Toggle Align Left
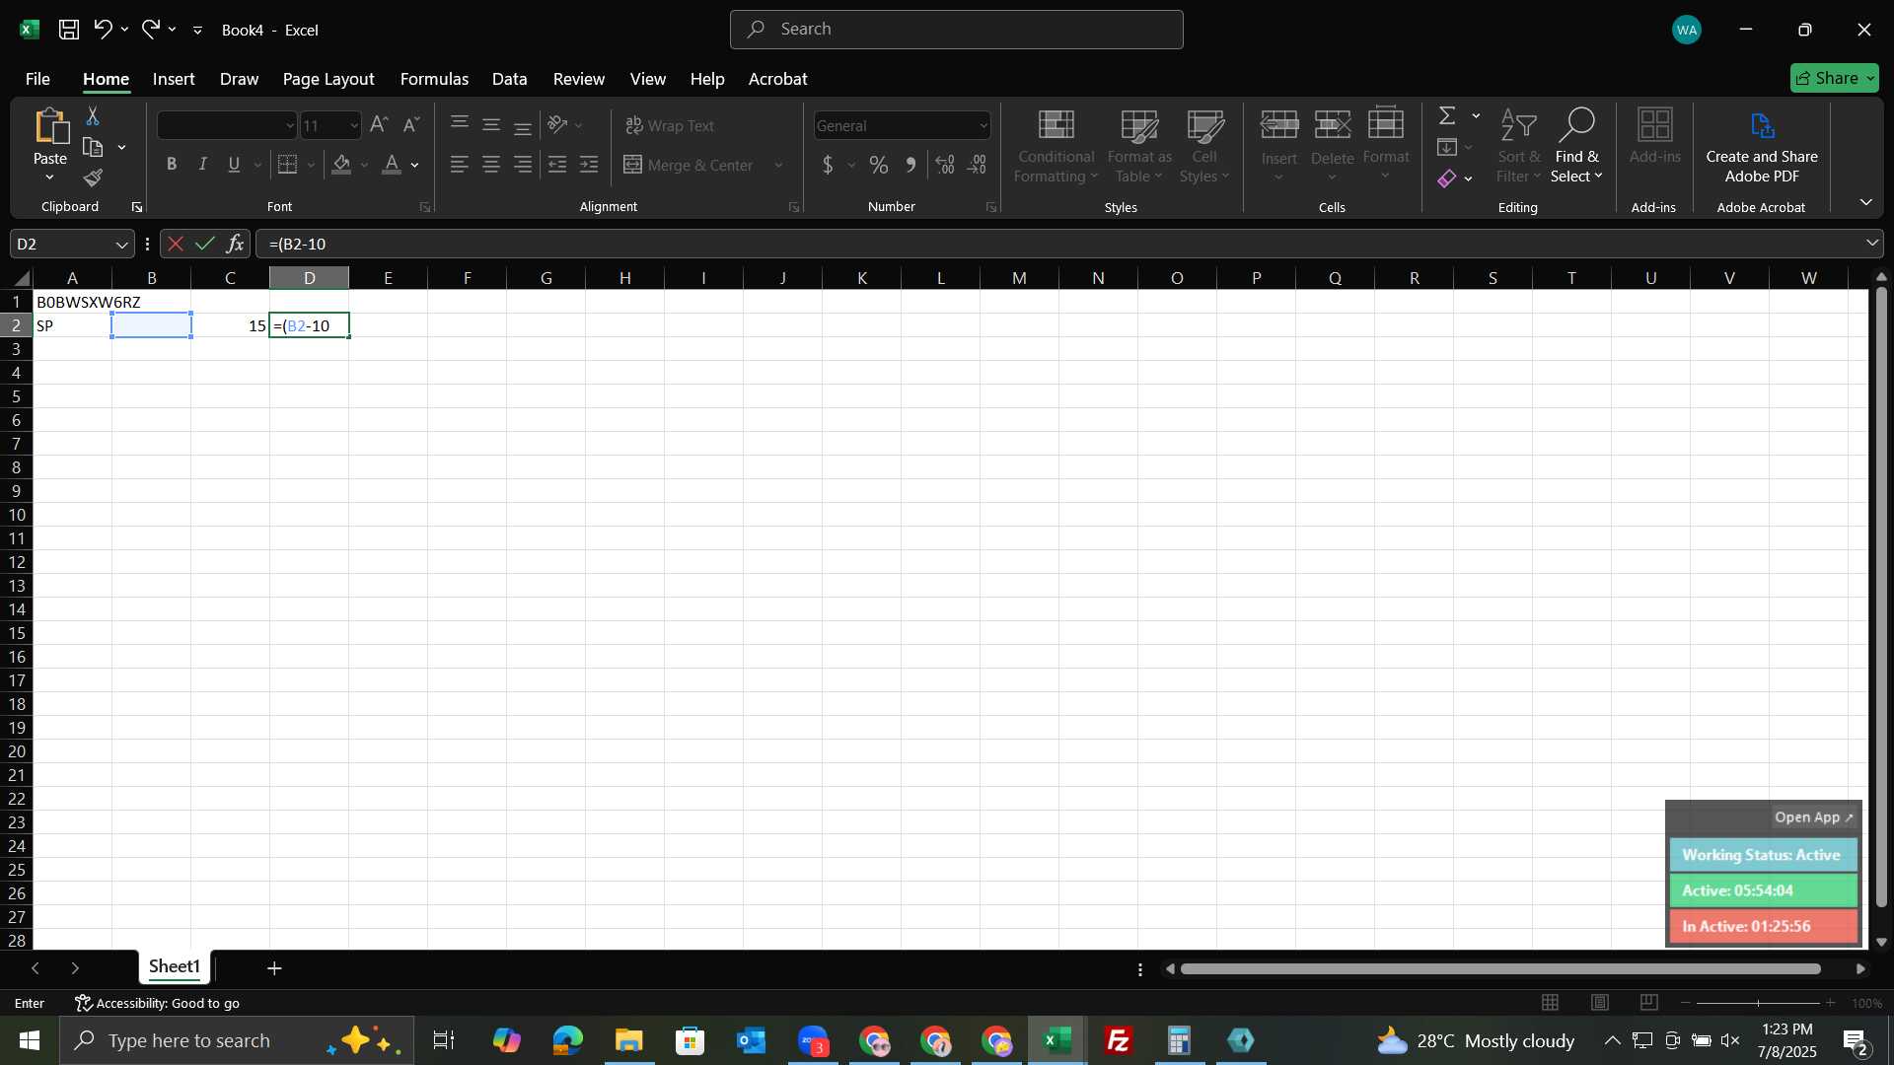 tap(460, 165)
